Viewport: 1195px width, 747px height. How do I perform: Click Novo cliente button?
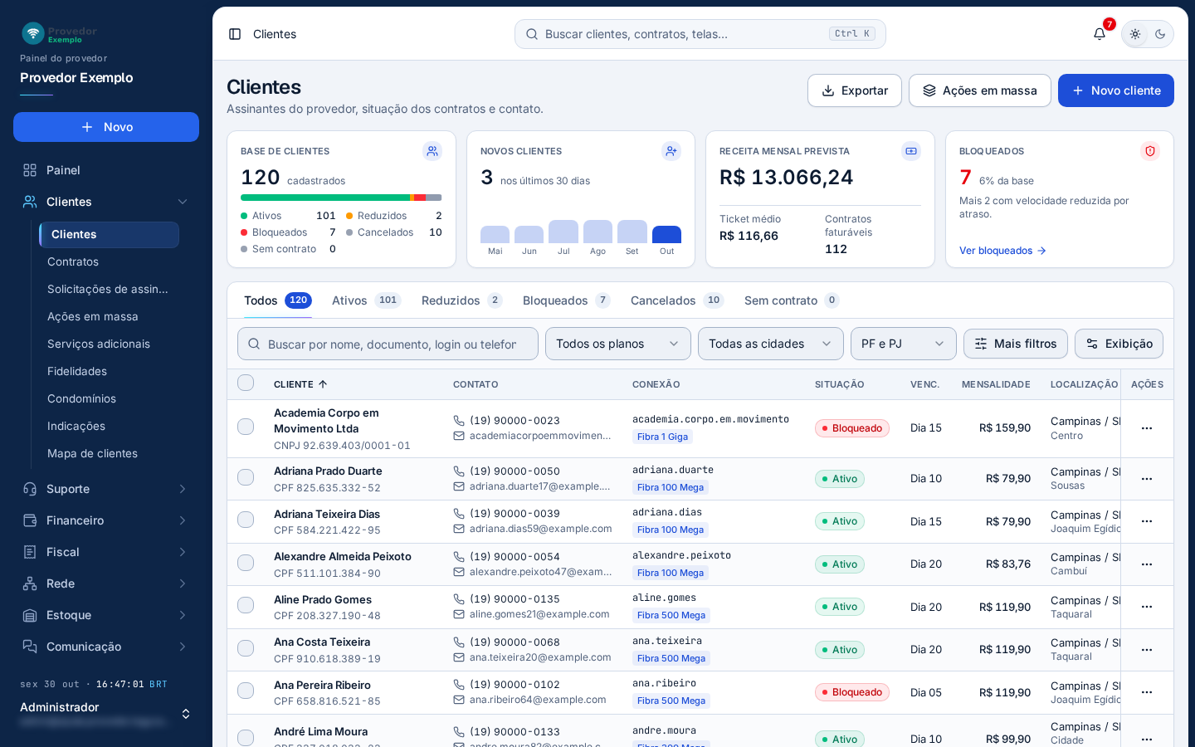point(1116,90)
